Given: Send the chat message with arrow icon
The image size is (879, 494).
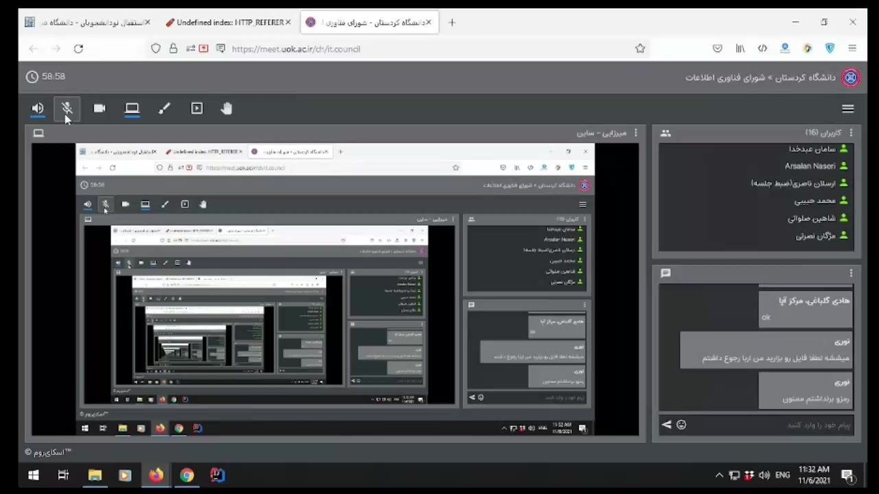Looking at the screenshot, I should pos(666,425).
